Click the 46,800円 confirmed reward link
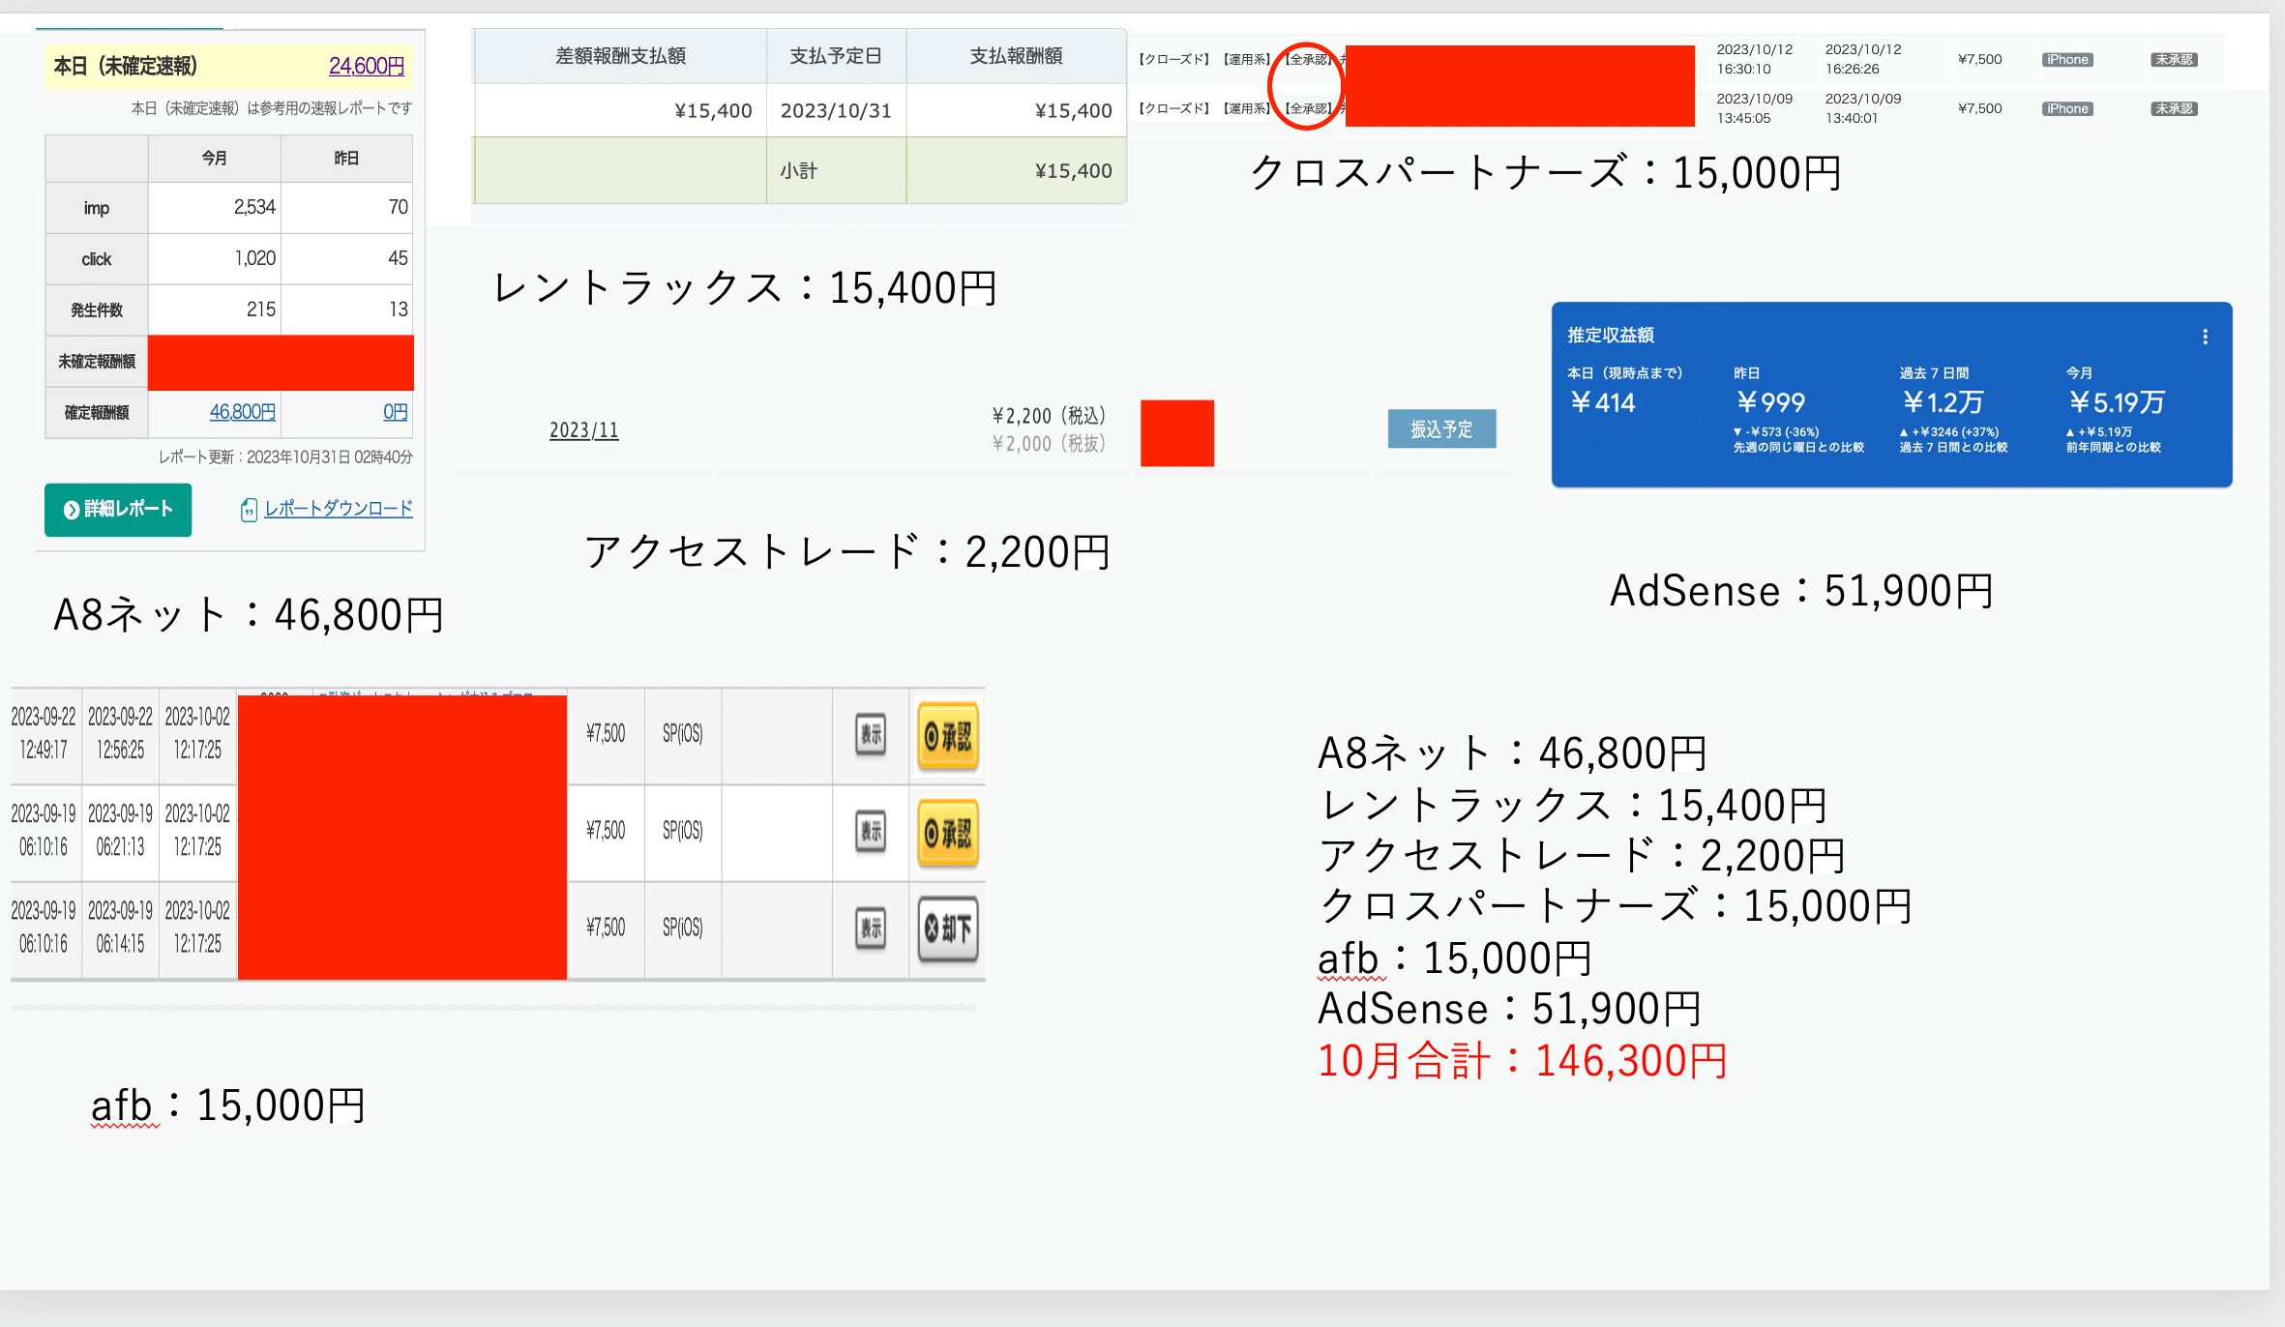The image size is (2285, 1327). pos(242,412)
